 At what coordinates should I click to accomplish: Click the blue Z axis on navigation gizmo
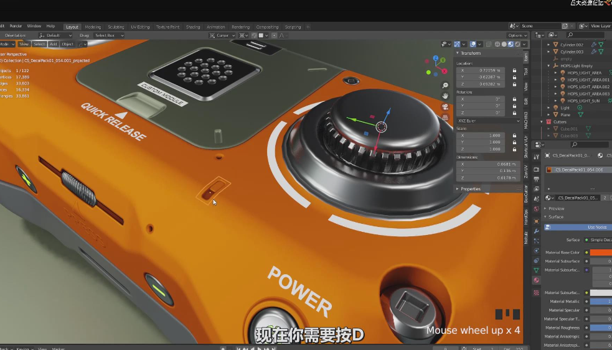[436, 58]
